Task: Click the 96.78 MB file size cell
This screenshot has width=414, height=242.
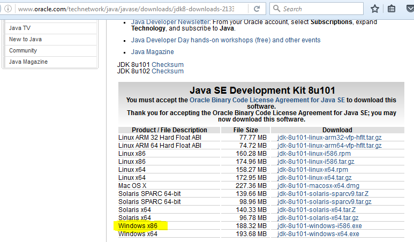Action: (253, 218)
